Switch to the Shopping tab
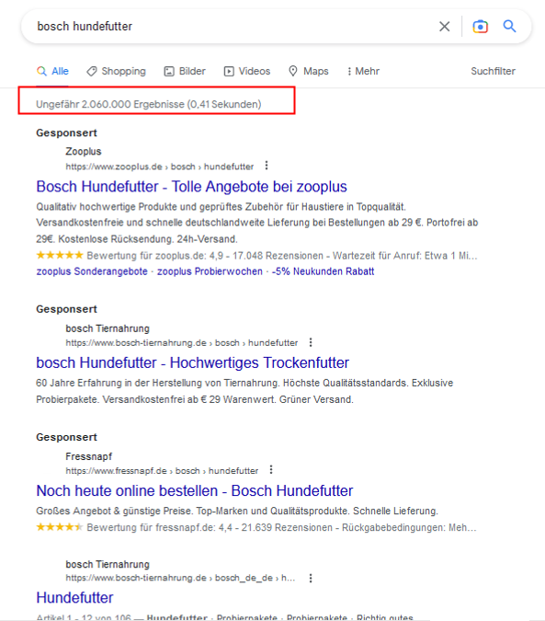Viewport: 545px width, 621px height. 117,71
